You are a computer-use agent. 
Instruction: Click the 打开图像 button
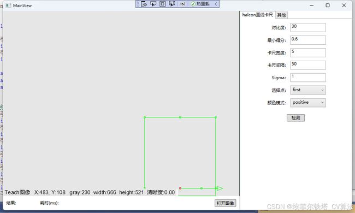(x=225, y=203)
